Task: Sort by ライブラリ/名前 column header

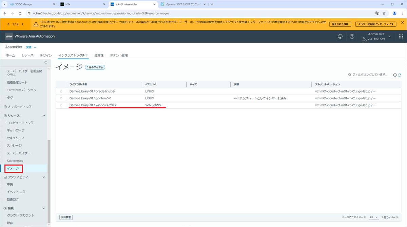Action: (78, 84)
